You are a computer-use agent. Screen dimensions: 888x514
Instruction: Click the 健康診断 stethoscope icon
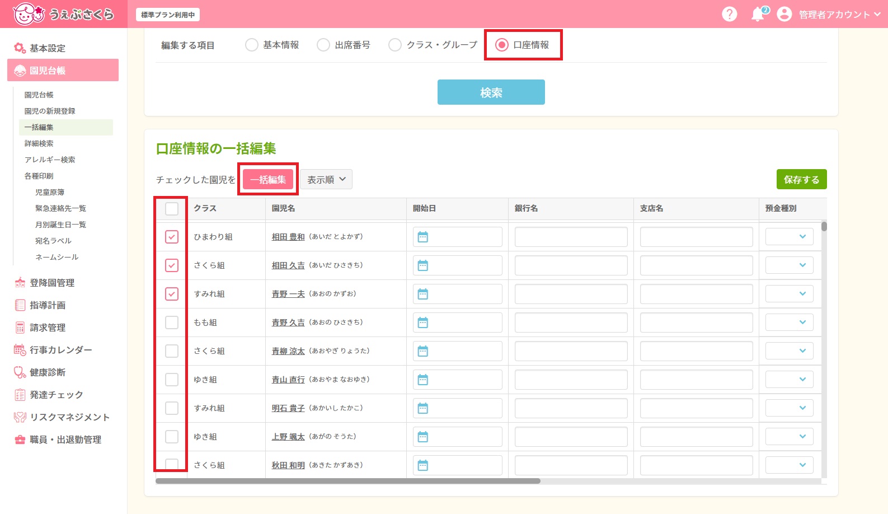20,372
